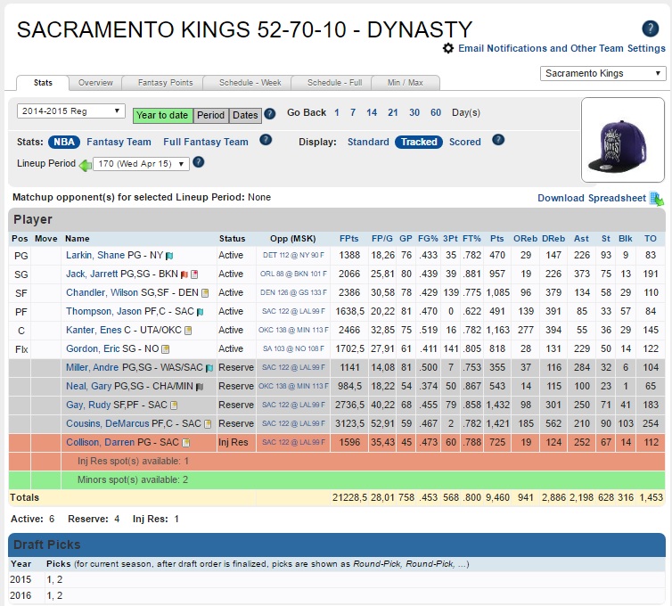Click DET 112 @ NY 90 F game result
Image resolution: width=672 pixels, height=606 pixels.
[x=293, y=255]
